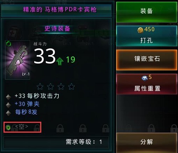
Task: Click the locked socket padlock in middle
Action: 83,128
